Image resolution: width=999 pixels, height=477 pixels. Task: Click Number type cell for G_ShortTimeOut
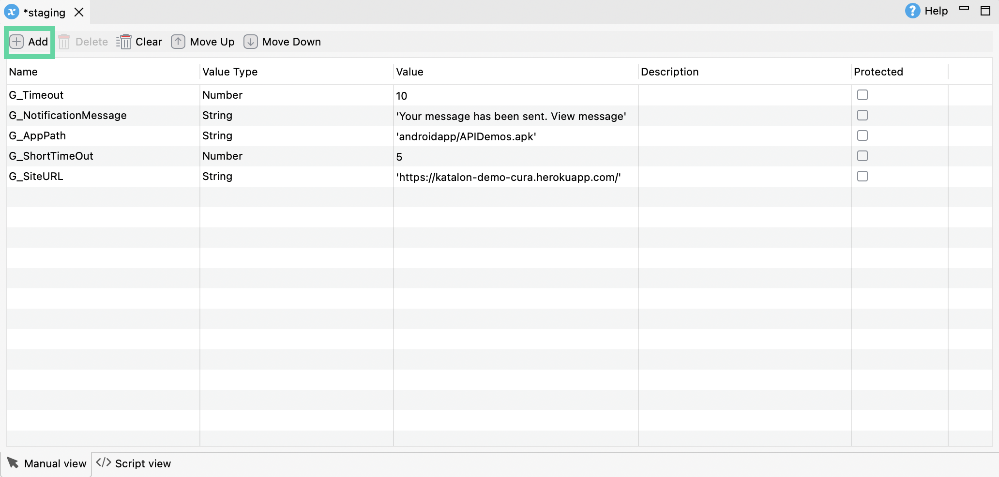point(297,156)
